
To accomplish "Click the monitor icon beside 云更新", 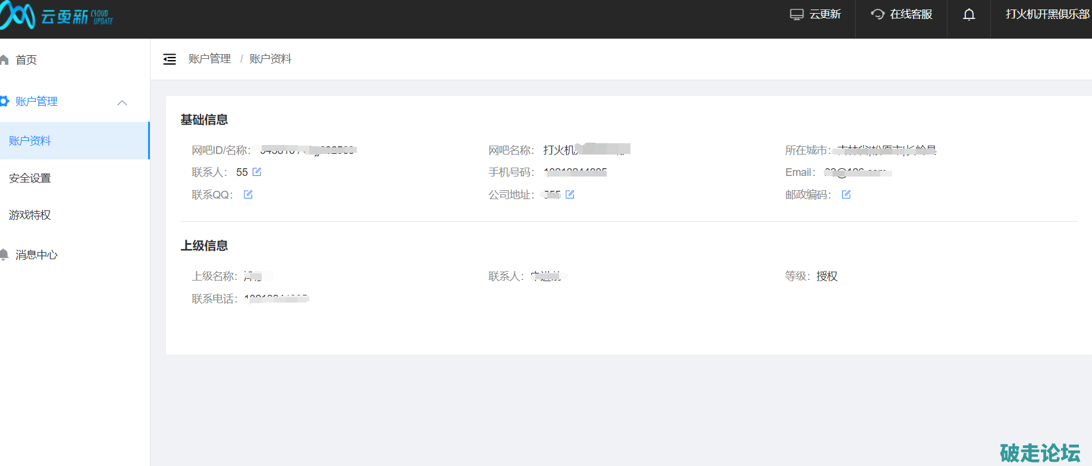I will [x=796, y=15].
